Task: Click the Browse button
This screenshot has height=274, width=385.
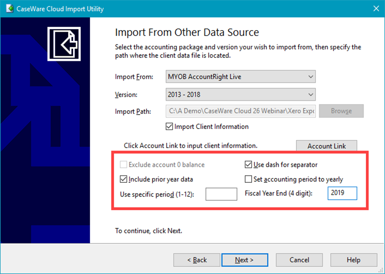Action: click(341, 111)
